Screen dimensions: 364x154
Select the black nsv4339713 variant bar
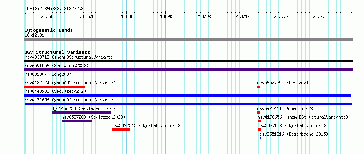pyautogui.click(x=188, y=61)
